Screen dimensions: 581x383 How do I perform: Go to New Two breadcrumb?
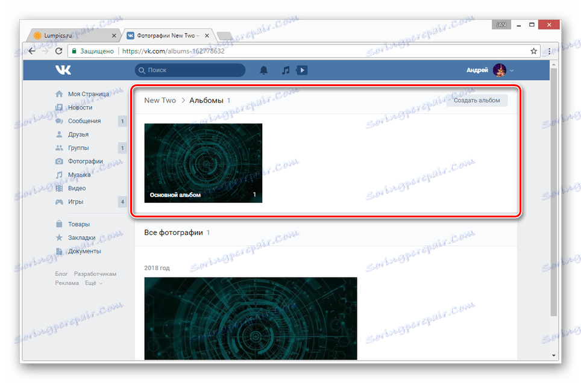click(x=160, y=101)
